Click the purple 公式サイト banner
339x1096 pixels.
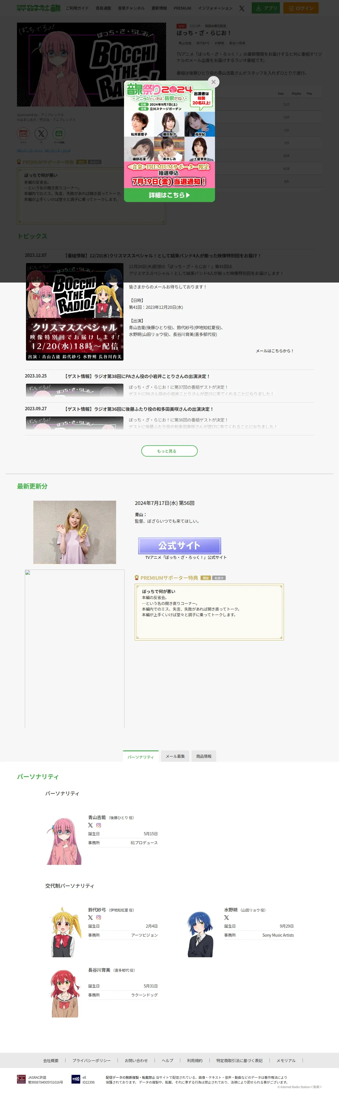(x=179, y=545)
